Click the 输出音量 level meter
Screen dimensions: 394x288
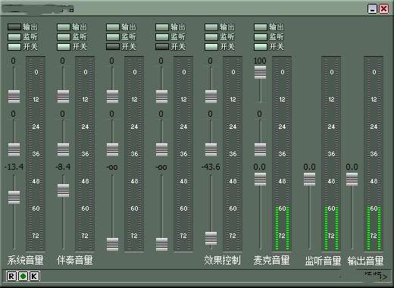coord(374,154)
